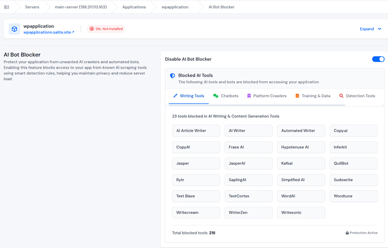Viewport: 388px width, 248px height.
Task: Click the shield icon beside Blocked AI Tools
Action: point(173,75)
